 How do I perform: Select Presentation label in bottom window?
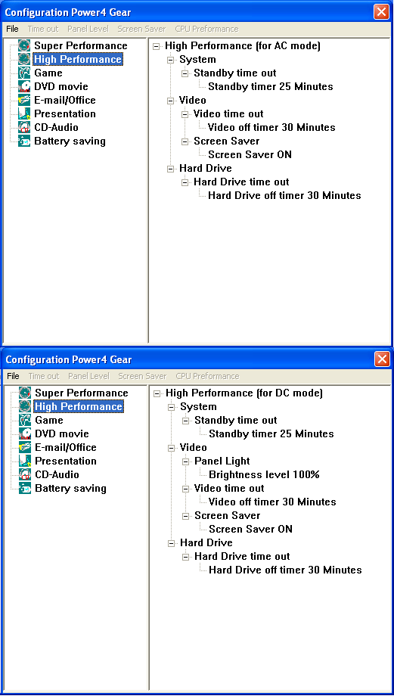point(66,461)
